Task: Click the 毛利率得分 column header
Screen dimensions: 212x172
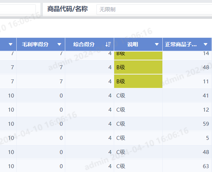Action: point(35,44)
